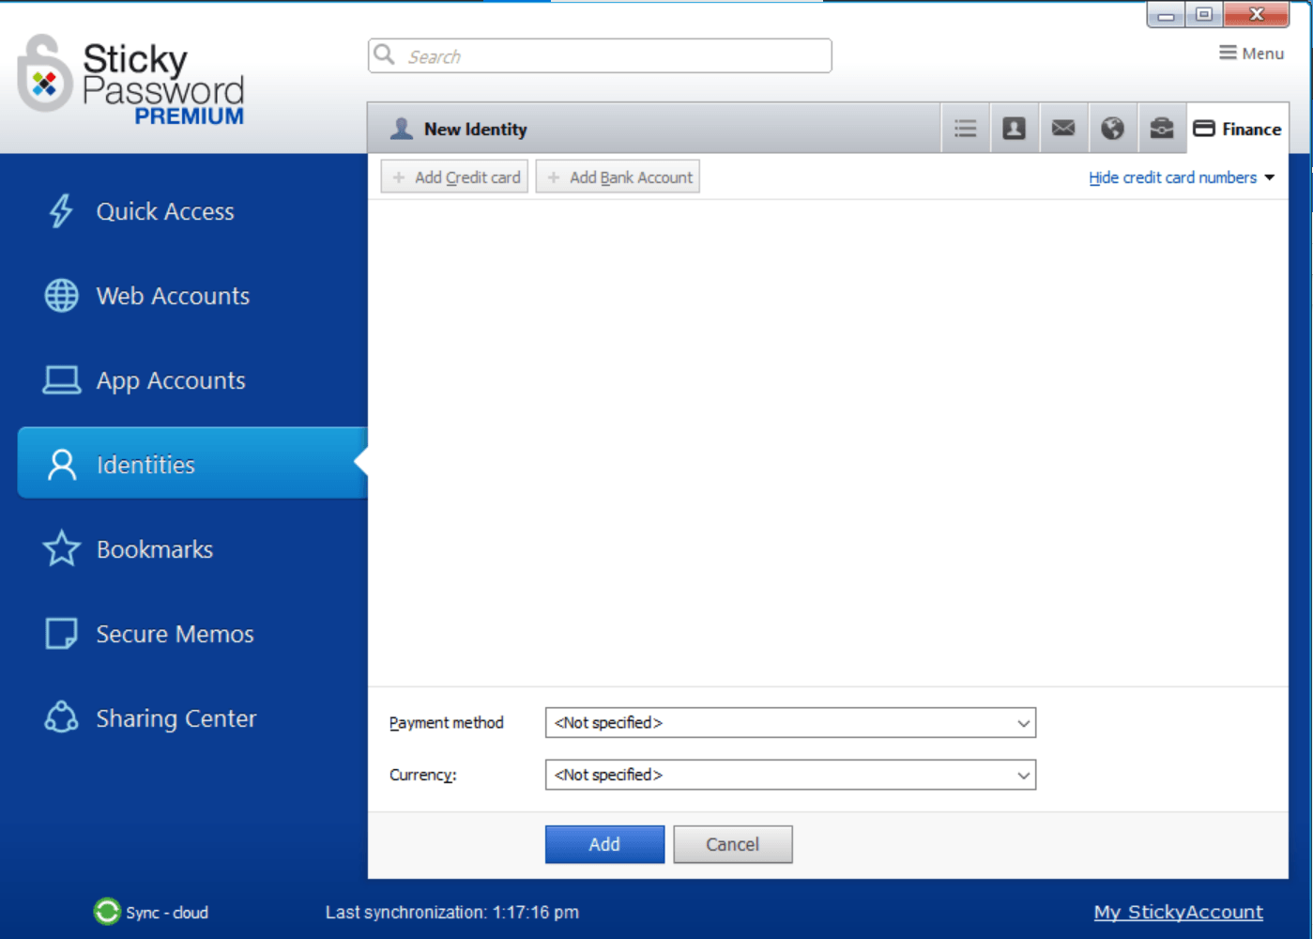The image size is (1313, 939).
Task: Click inside the Search field
Action: tap(599, 55)
